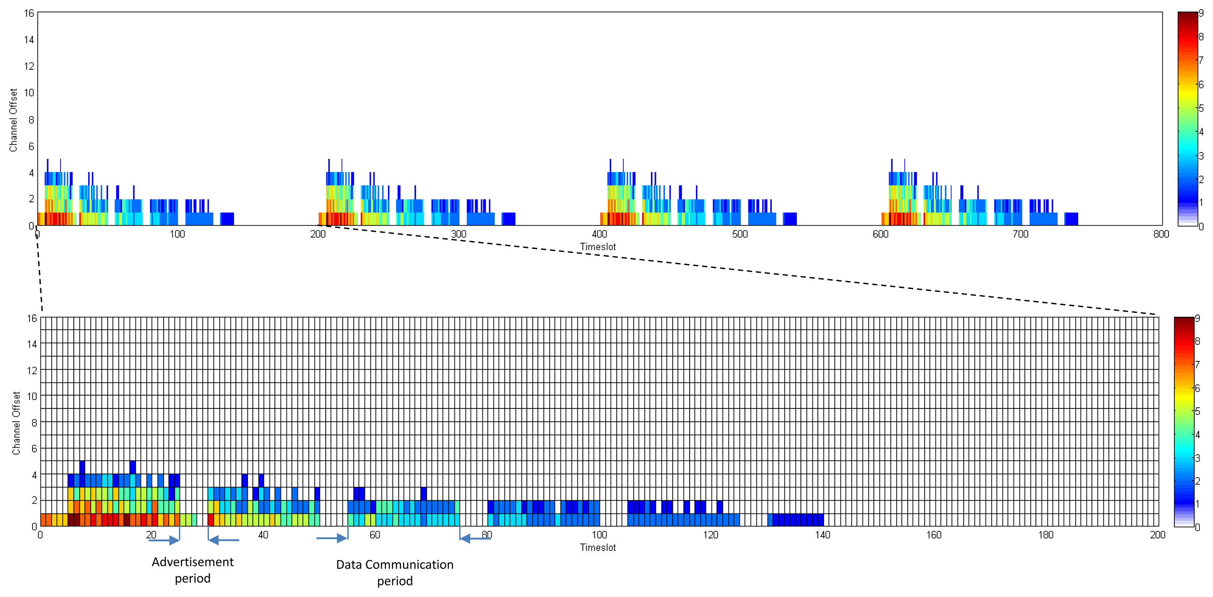This screenshot has height=597, width=1213.
Task: Click the 16 tick on the bottom chart's y-axis
Action: pyautogui.click(x=31, y=318)
